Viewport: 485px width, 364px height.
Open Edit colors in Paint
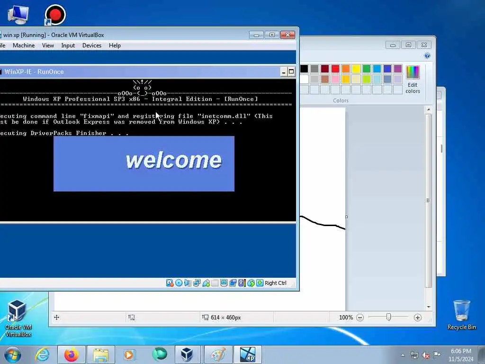point(413,80)
